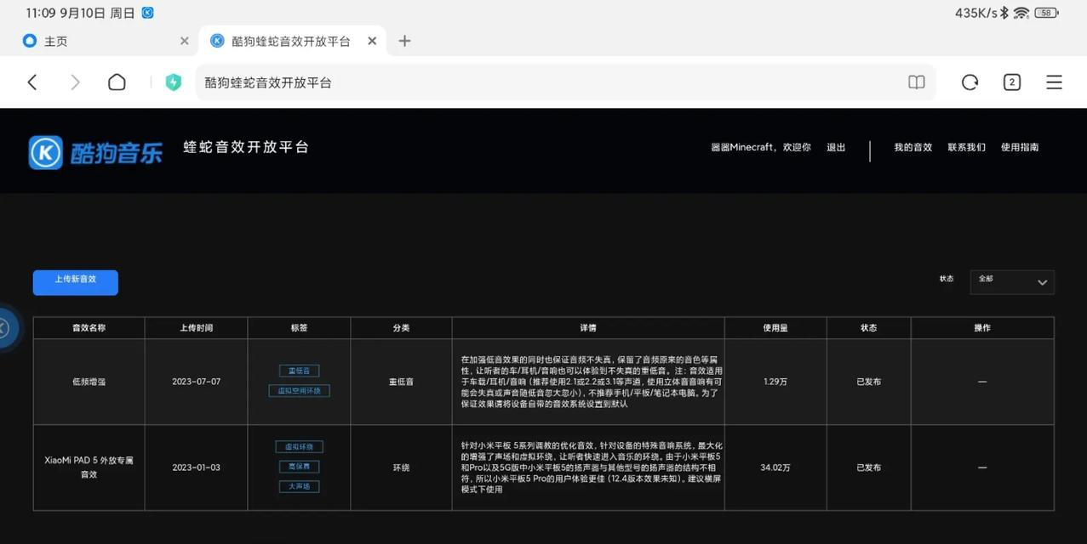The width and height of the screenshot is (1087, 544).
Task: Tap the Kugou notification icon in status bar
Action: click(148, 13)
